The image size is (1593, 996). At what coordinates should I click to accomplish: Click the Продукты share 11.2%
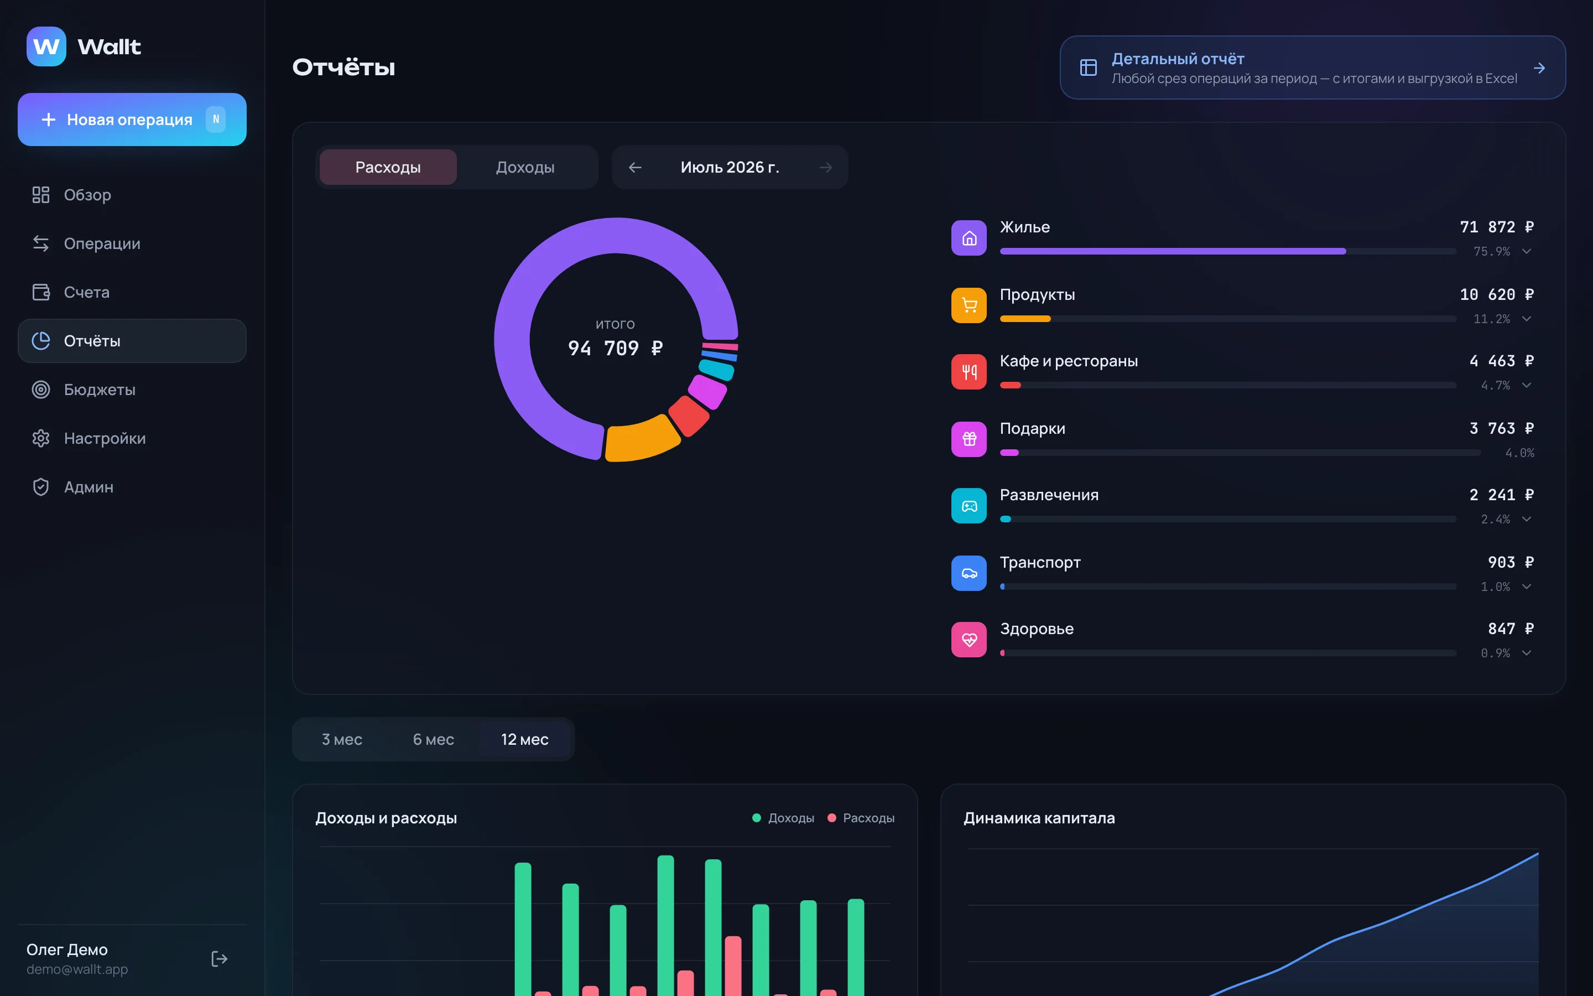click(x=1492, y=319)
